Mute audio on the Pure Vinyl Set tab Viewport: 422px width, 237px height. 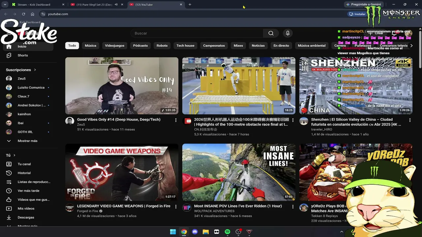(116, 5)
